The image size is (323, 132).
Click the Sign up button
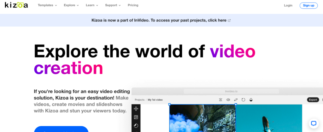308,5
